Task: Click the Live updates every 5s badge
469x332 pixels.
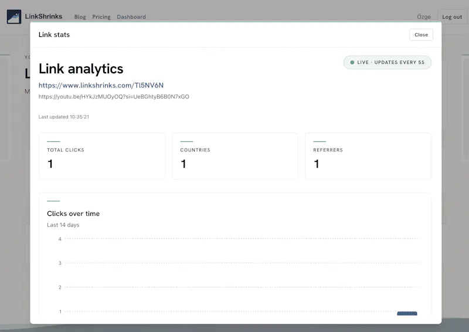Action: pyautogui.click(x=388, y=62)
